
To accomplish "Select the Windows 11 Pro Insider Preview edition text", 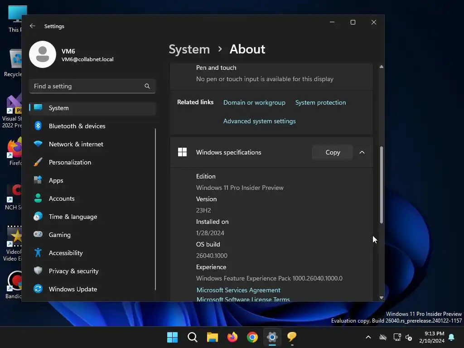I will click(240, 188).
